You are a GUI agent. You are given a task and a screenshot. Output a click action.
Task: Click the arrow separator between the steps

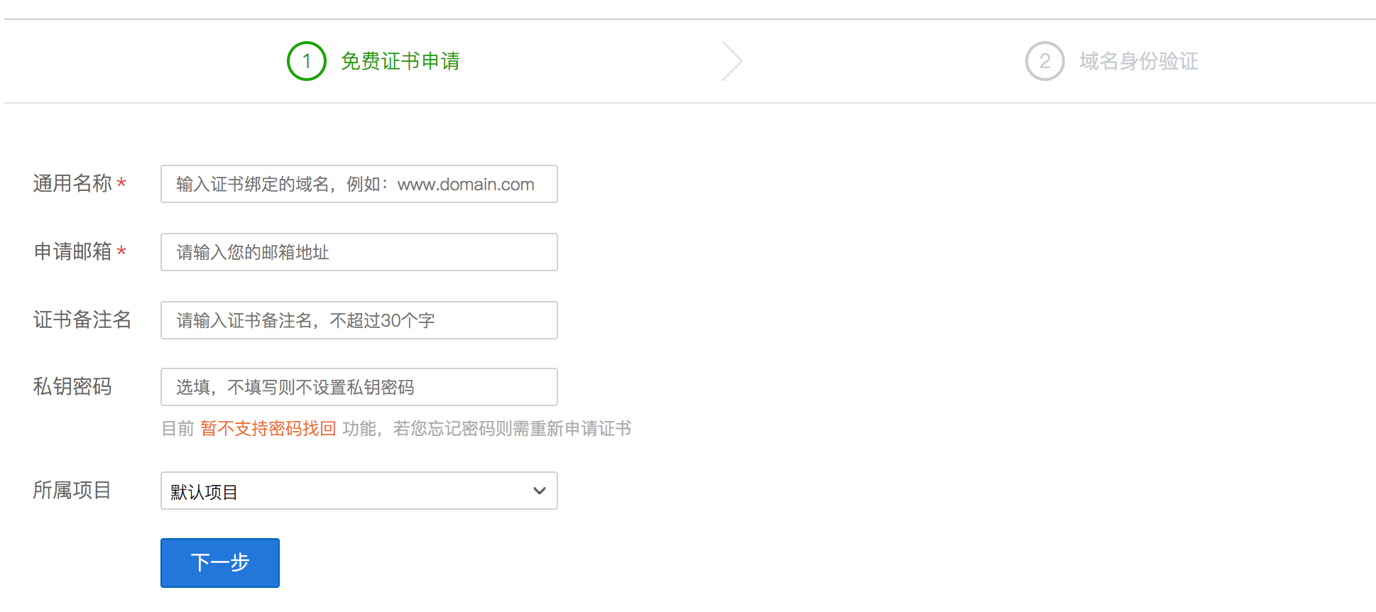(731, 61)
